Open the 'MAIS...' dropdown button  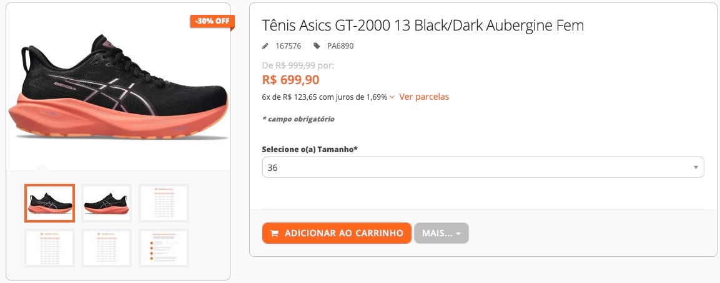441,233
